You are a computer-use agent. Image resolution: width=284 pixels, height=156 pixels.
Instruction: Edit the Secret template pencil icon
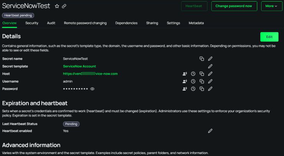coord(210,66)
